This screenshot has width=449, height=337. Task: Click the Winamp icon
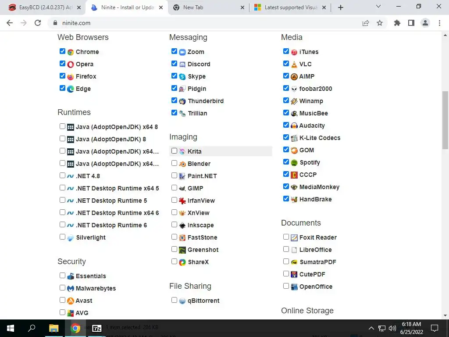[294, 101]
